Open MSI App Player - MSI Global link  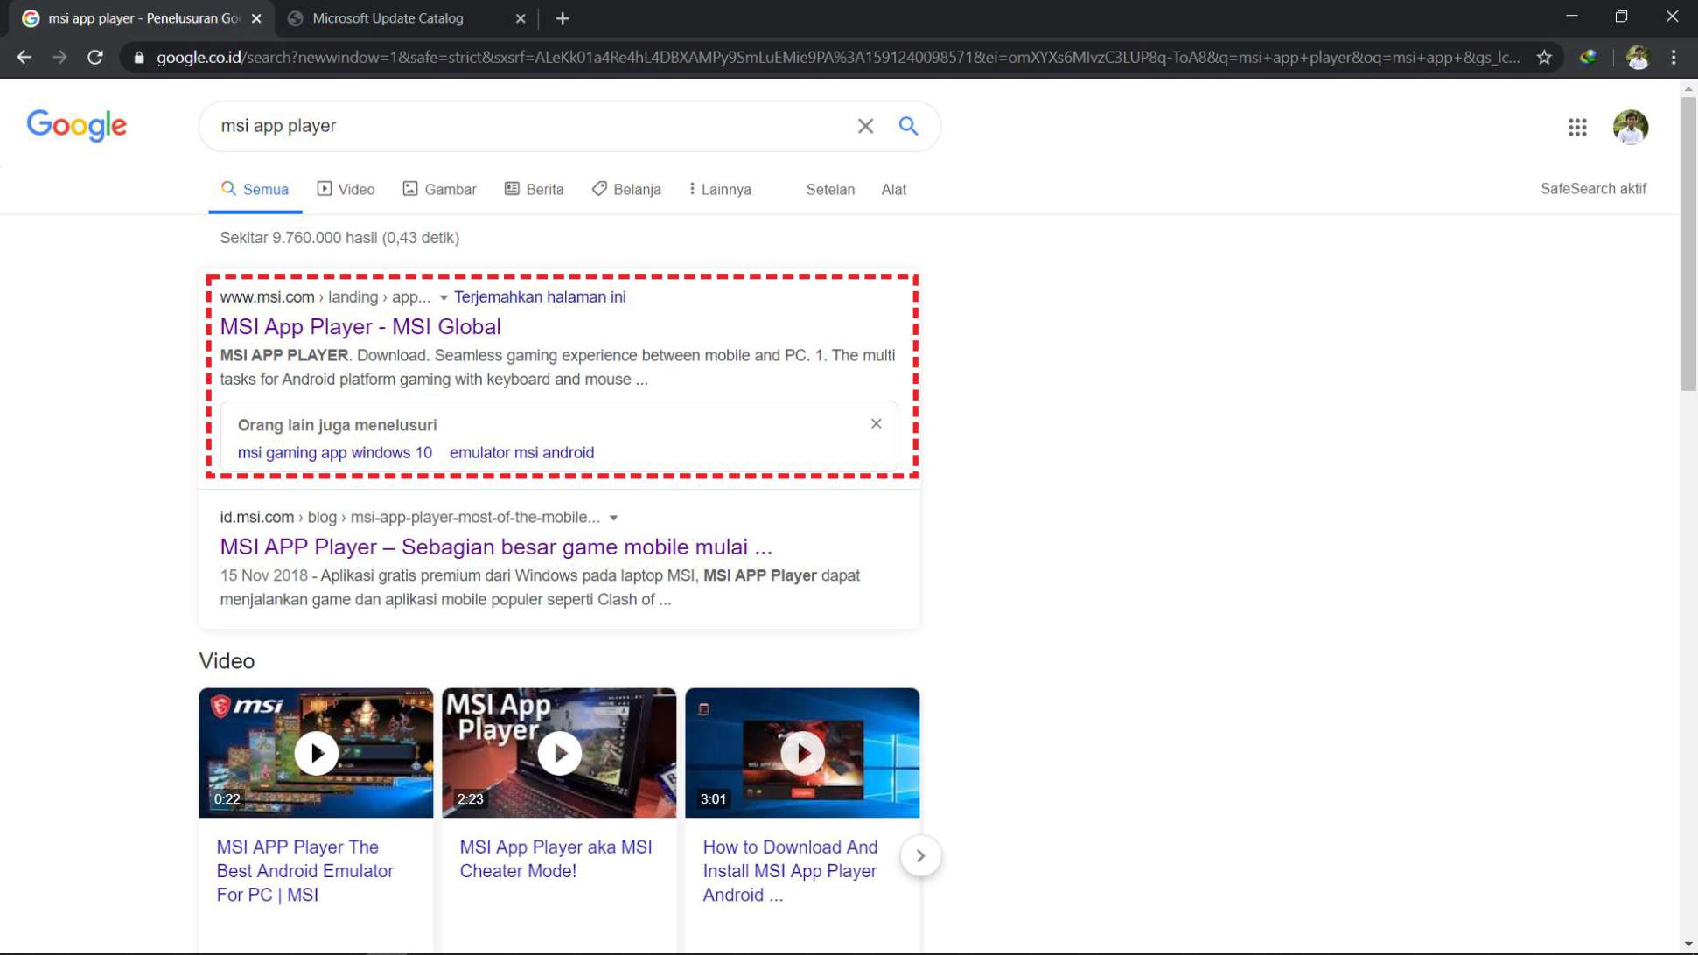[360, 327]
